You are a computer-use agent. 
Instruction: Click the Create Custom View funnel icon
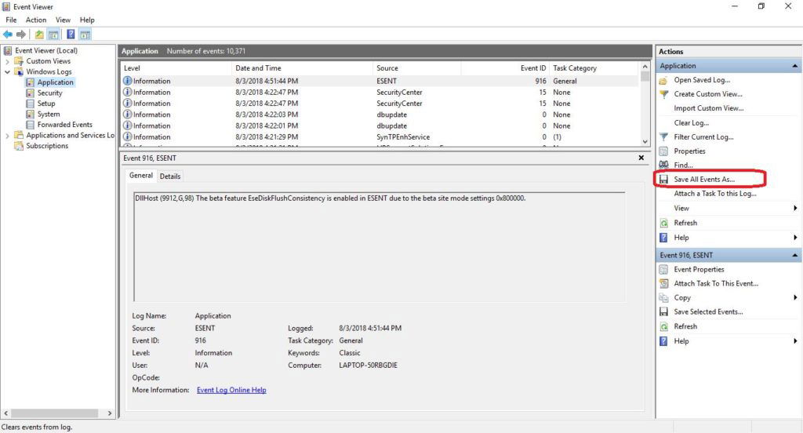[663, 94]
